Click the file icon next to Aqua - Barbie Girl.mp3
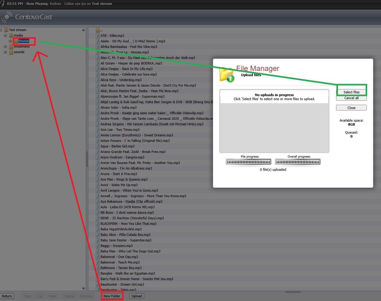The image size is (381, 301). click(x=98, y=146)
